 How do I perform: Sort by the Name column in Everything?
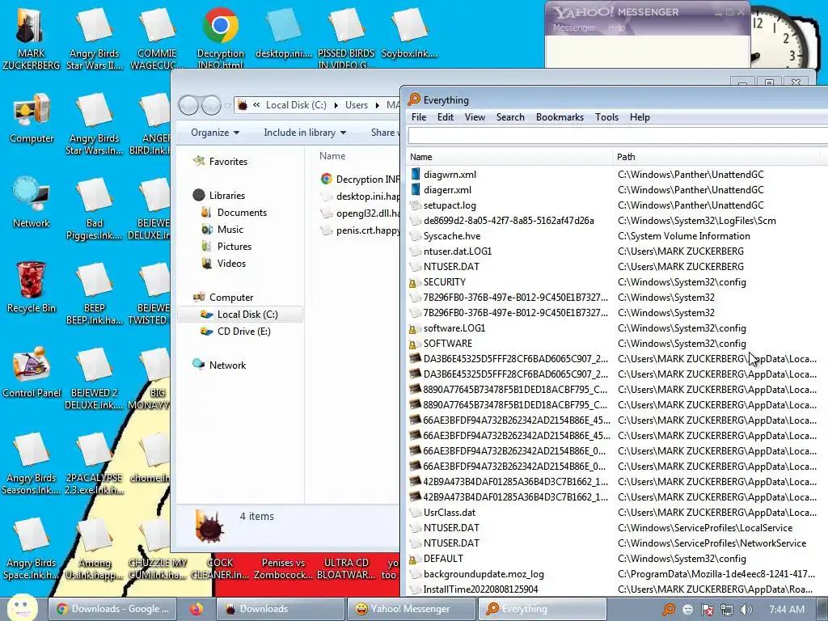tap(509, 157)
